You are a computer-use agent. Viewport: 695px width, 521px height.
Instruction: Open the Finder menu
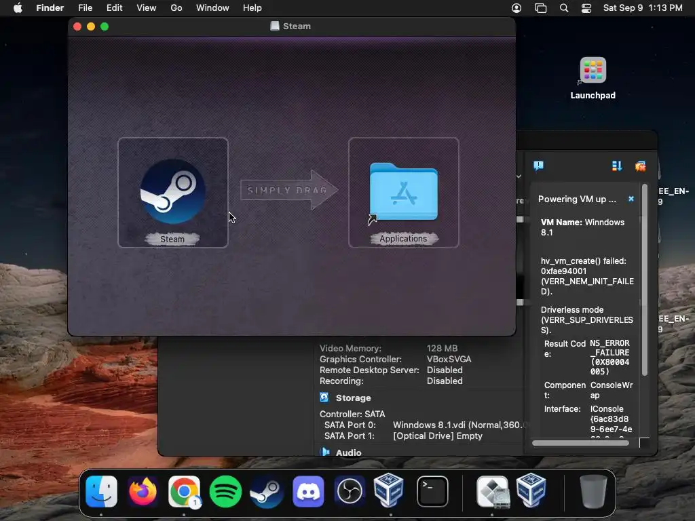pyautogui.click(x=50, y=8)
